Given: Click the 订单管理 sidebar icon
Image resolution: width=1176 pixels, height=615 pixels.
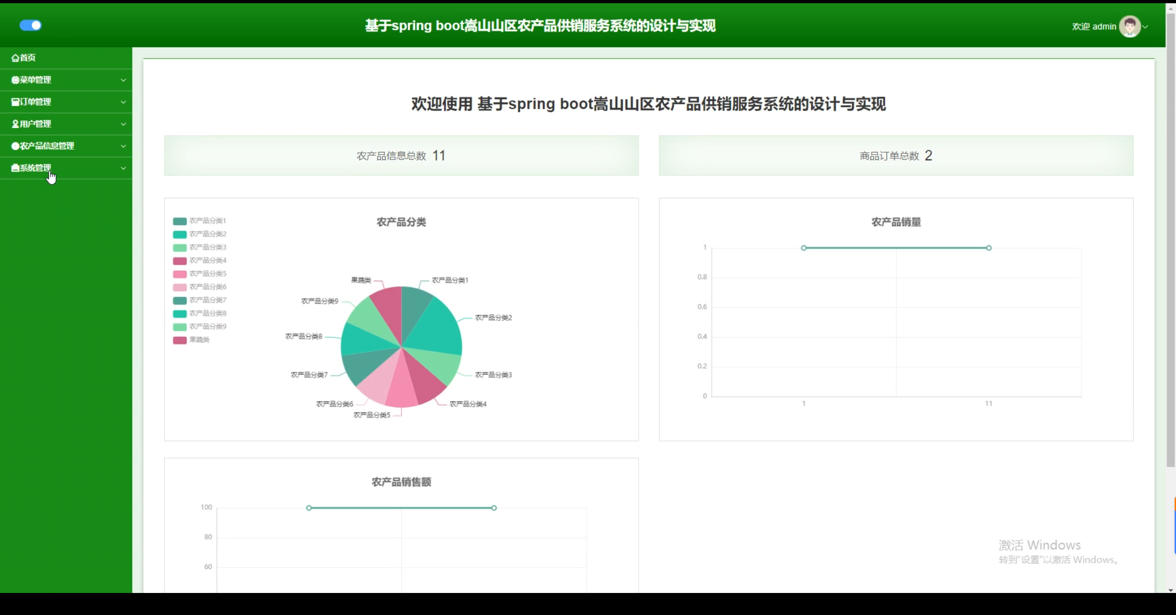Looking at the screenshot, I should coord(15,102).
